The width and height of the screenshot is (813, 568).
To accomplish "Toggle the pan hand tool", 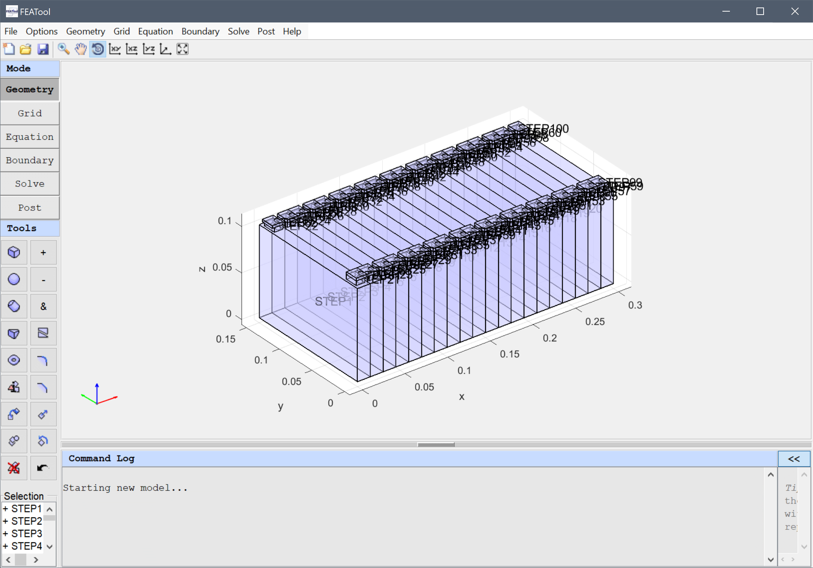I will click(80, 49).
